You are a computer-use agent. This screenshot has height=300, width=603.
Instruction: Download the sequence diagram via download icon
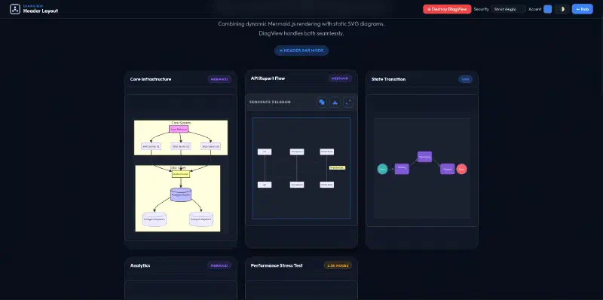click(335, 103)
